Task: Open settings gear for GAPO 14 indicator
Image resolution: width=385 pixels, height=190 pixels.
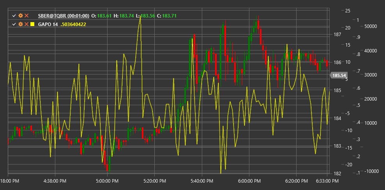Action: pos(21,24)
